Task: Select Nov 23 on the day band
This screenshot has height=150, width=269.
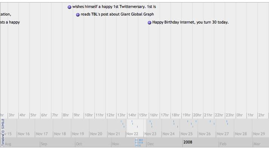Action: coord(150,134)
